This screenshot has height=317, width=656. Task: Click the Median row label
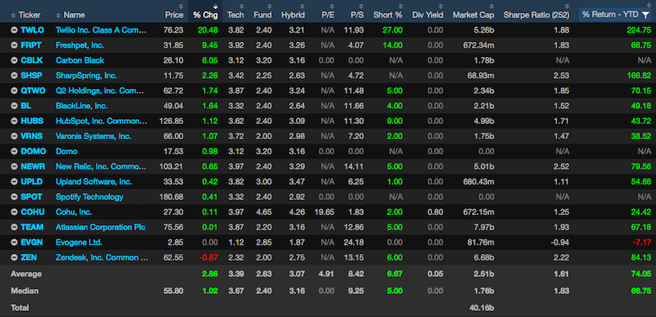tap(24, 290)
